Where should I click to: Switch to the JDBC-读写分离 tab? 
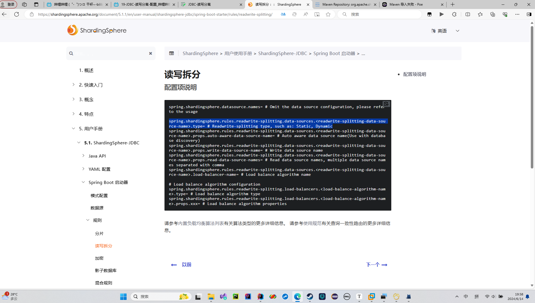[211, 4]
